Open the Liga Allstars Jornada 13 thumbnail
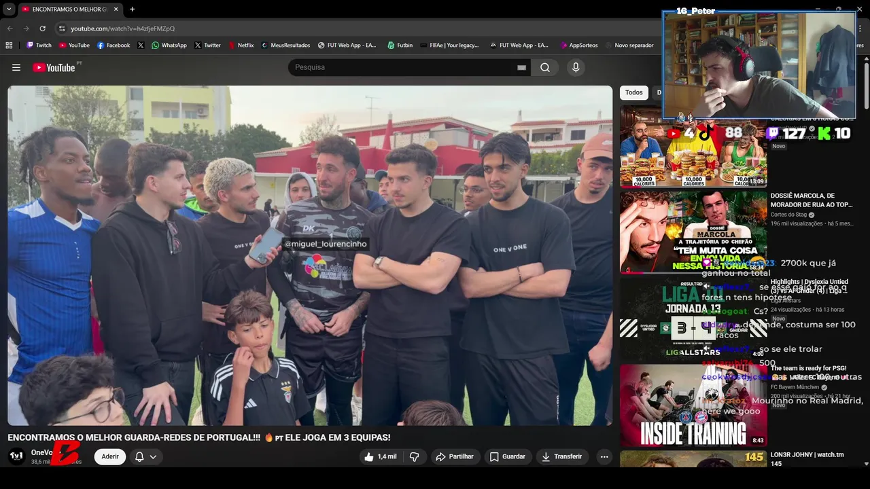This screenshot has height=489, width=870. point(693,319)
